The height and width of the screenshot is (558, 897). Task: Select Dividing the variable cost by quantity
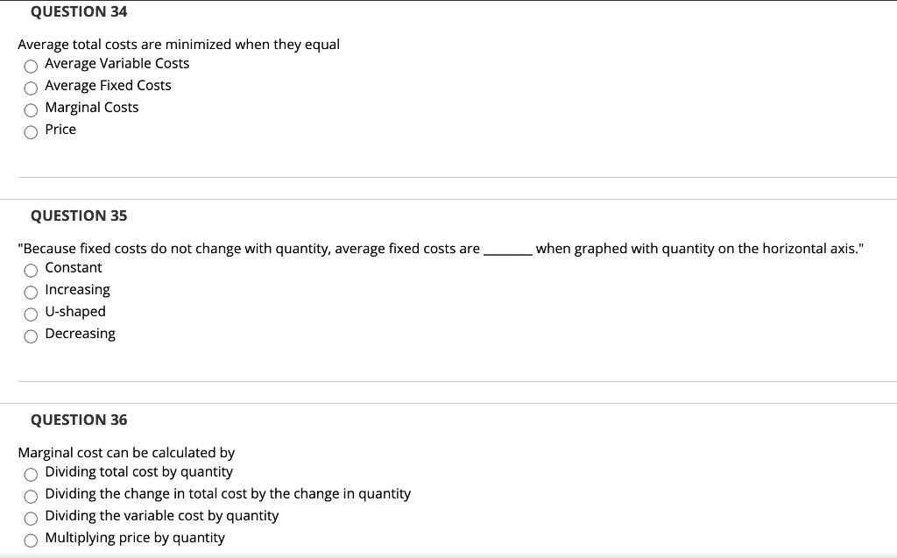31,518
